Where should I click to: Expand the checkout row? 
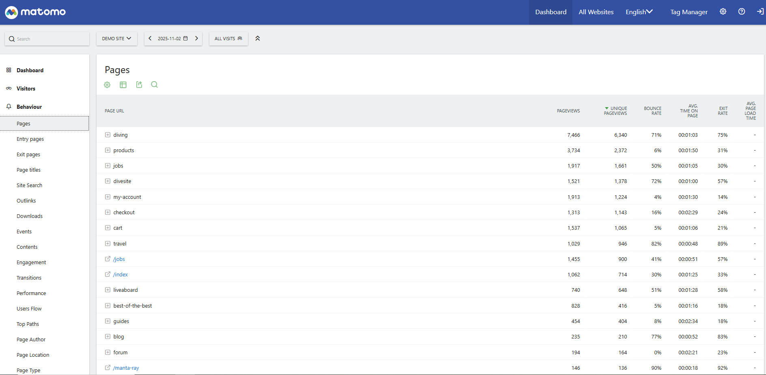pos(108,212)
